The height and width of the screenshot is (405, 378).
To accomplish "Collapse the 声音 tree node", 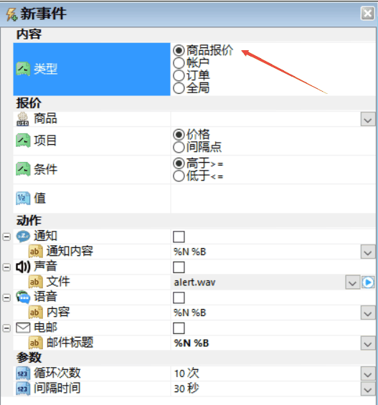I will [6, 267].
